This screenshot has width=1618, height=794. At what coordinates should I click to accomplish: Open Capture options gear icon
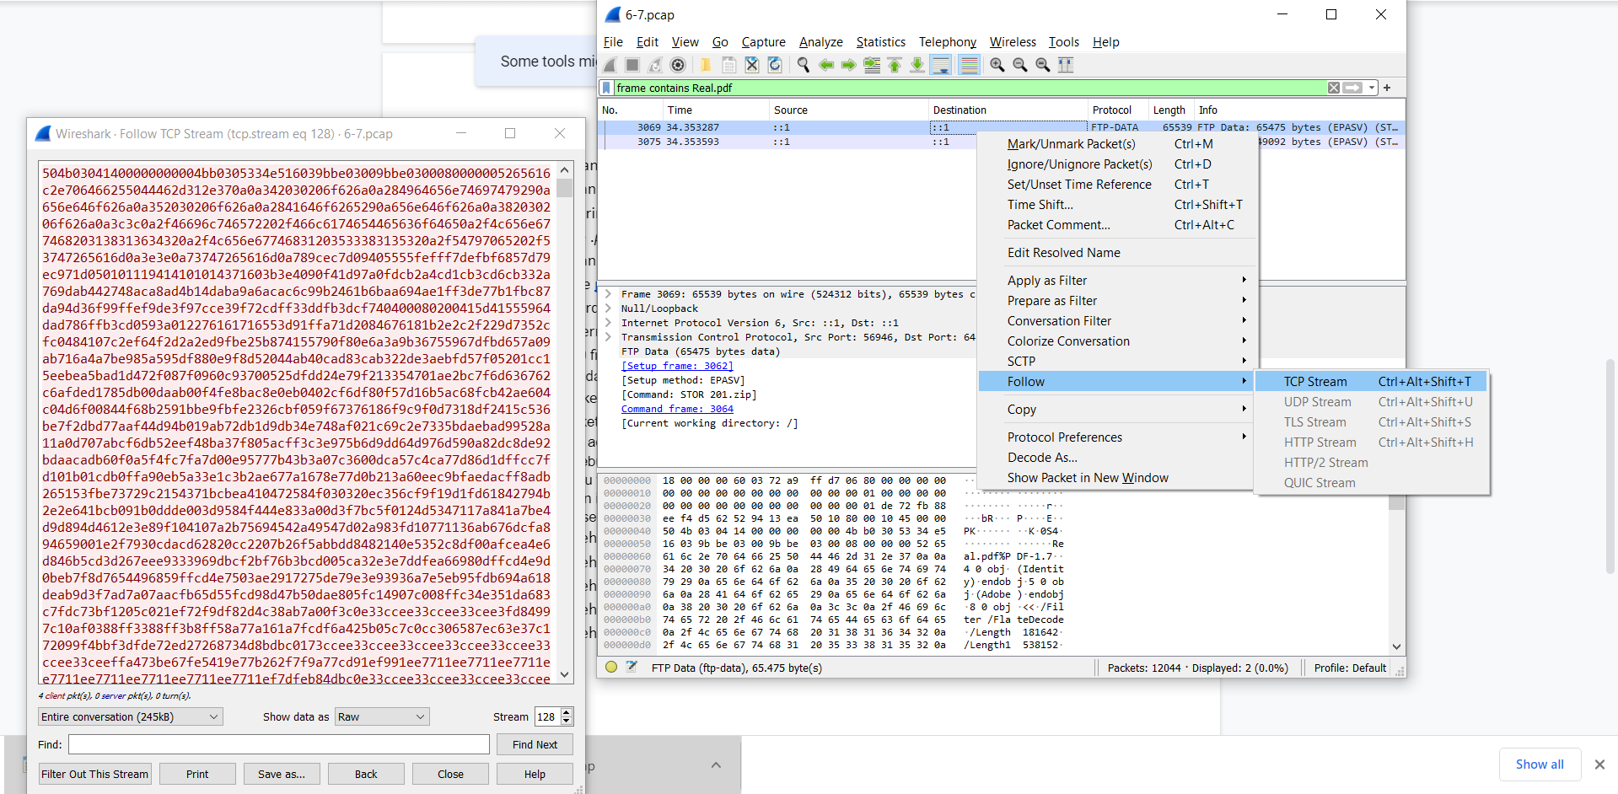click(678, 65)
